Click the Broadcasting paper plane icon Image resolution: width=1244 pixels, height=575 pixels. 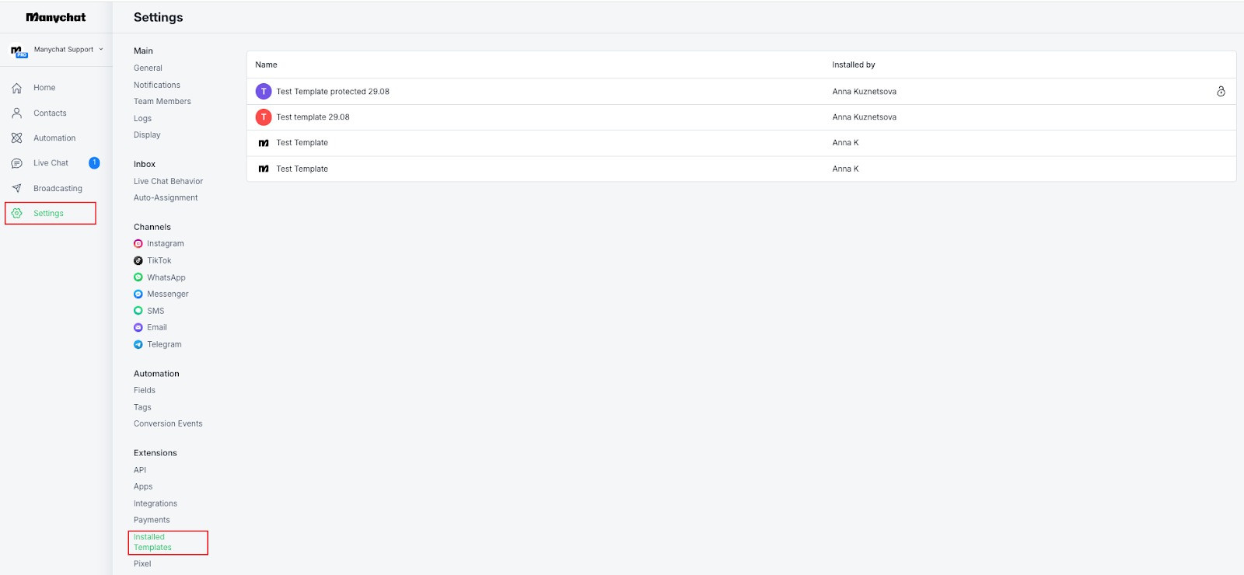point(16,189)
